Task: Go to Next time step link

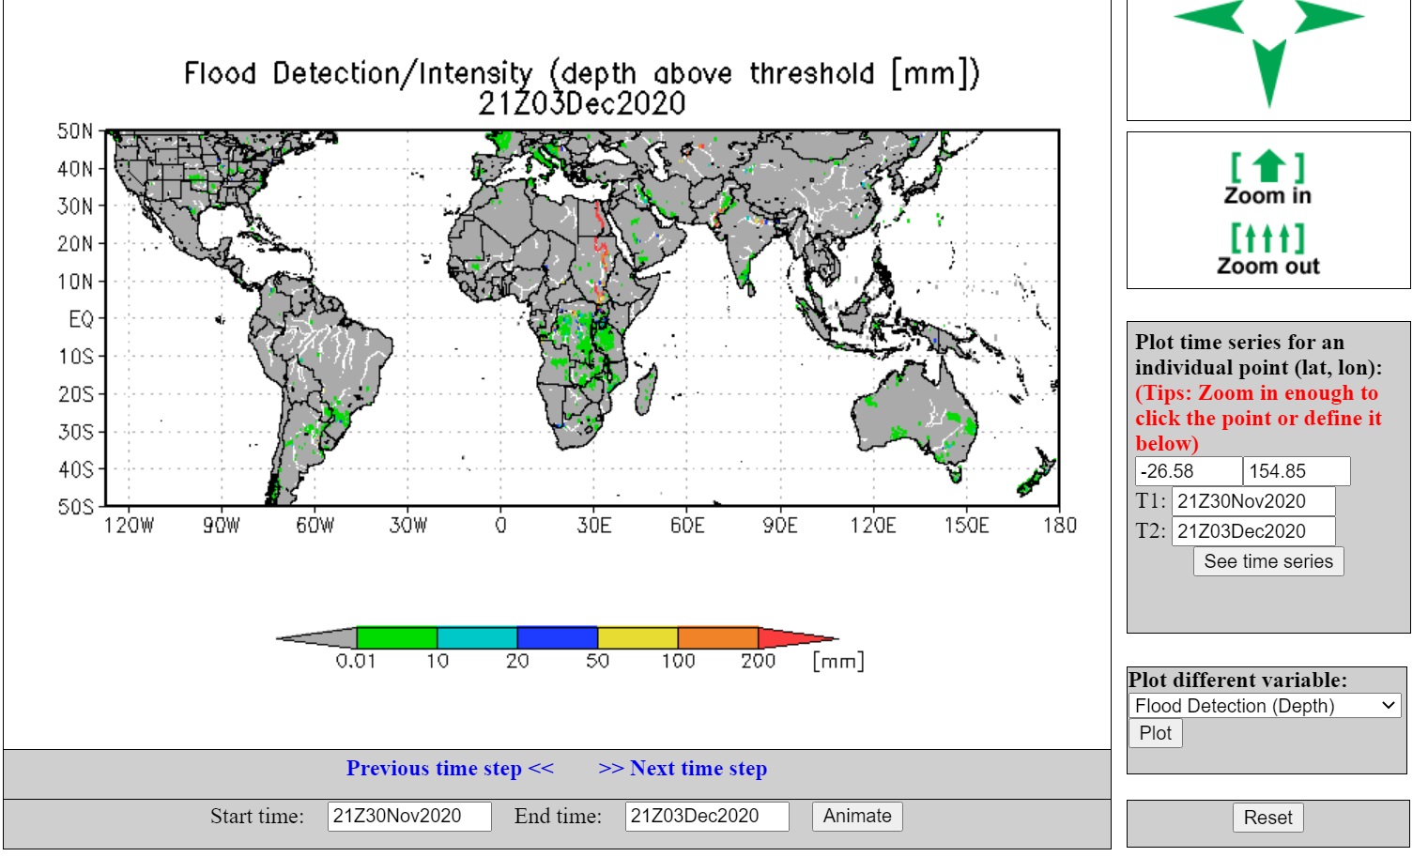Action: (683, 769)
